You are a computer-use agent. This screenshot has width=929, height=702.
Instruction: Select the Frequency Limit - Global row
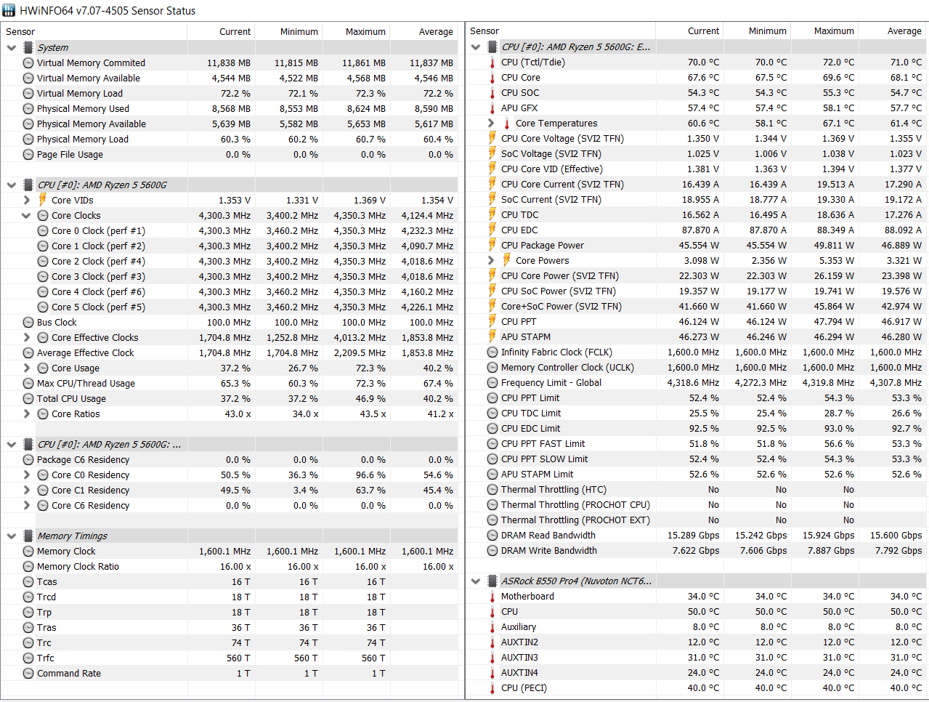pyautogui.click(x=697, y=382)
